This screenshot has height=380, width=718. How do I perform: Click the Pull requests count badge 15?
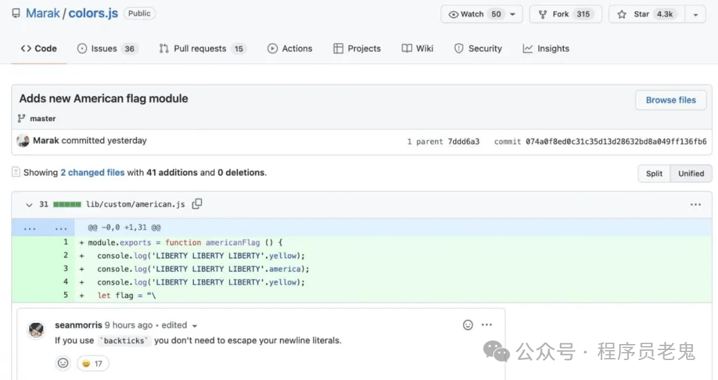click(x=239, y=49)
